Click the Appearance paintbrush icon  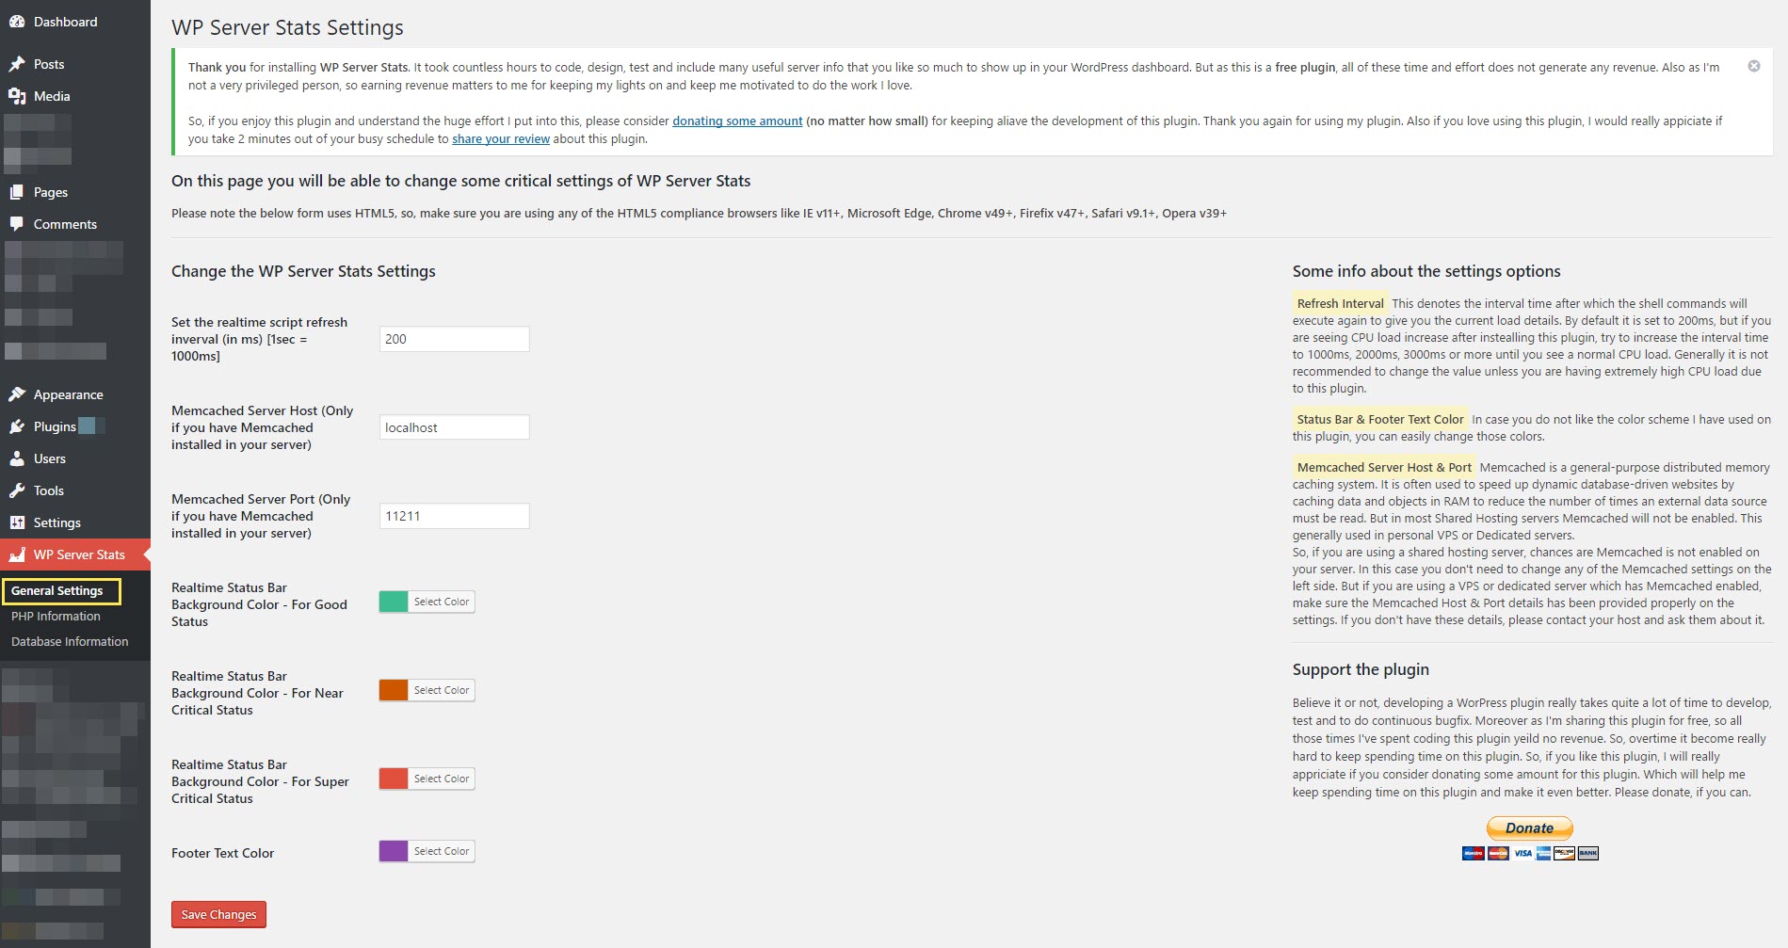(x=17, y=394)
